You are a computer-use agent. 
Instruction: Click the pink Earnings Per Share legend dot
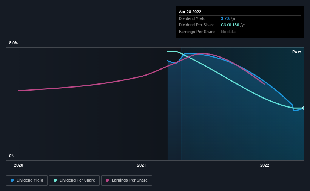pyautogui.click(x=107, y=180)
